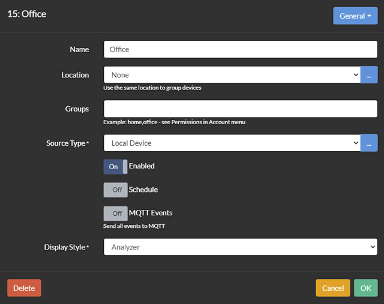Image resolution: width=384 pixels, height=304 pixels.
Task: Click the ellipsis button beside Location dropdown
Action: click(x=368, y=75)
